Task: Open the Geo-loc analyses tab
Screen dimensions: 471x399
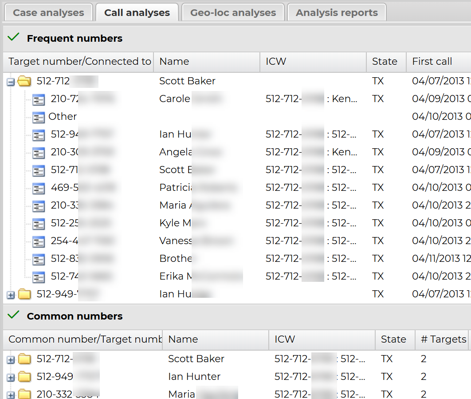Action: (x=233, y=12)
